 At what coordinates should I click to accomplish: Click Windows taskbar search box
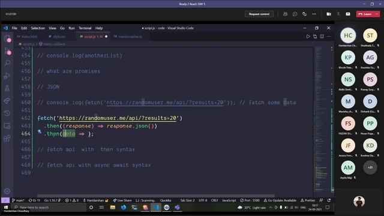(48, 208)
